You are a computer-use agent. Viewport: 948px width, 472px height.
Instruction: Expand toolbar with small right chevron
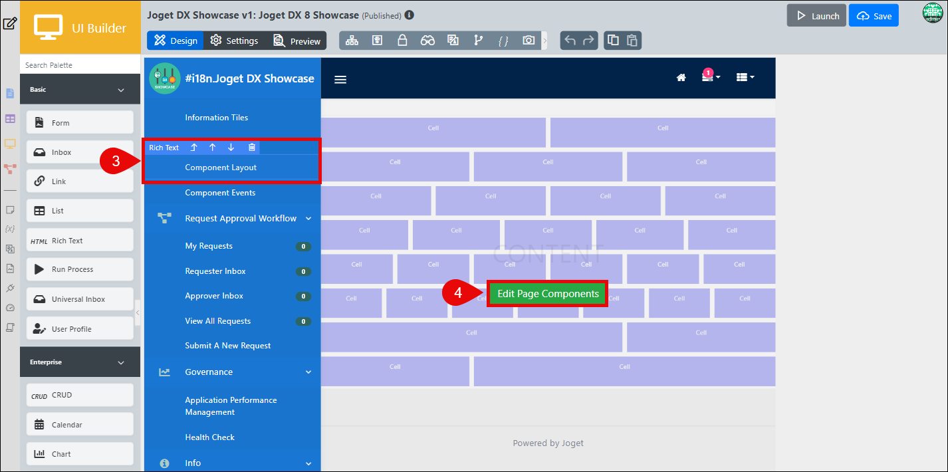pos(545,41)
